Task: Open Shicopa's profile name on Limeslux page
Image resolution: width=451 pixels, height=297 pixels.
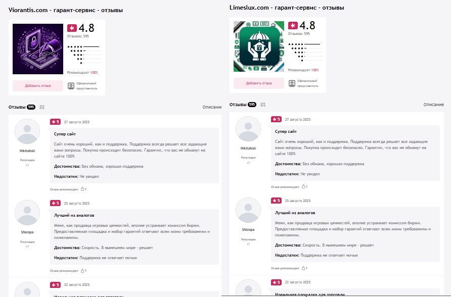Action: pyautogui.click(x=248, y=229)
